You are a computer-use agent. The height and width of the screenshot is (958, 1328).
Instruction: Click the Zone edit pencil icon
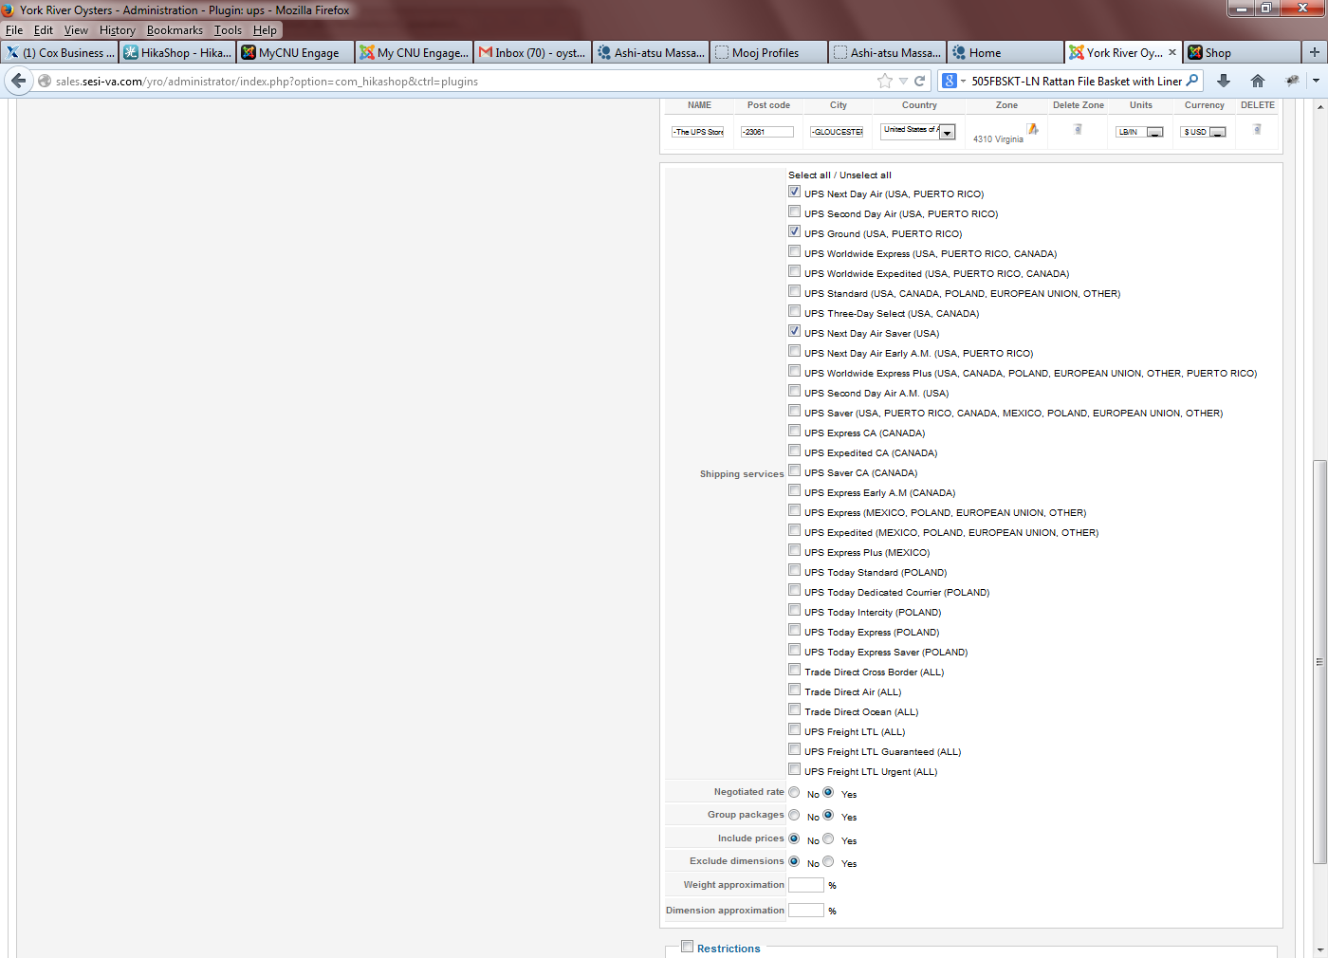(x=1032, y=129)
